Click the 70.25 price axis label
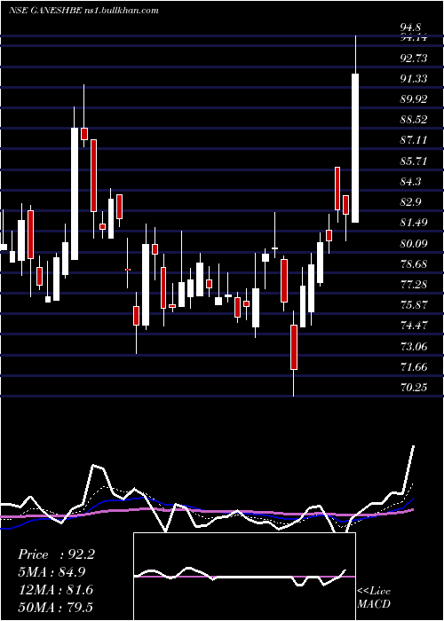This screenshot has height=621, width=444. coord(414,388)
